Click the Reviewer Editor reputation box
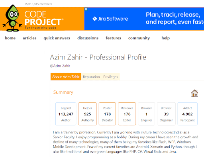 [127, 114]
